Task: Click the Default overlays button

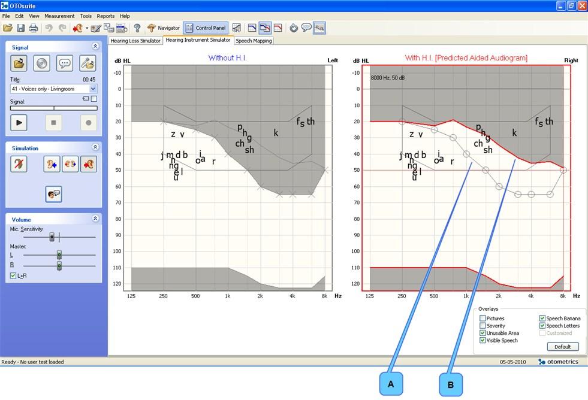Action: click(562, 347)
